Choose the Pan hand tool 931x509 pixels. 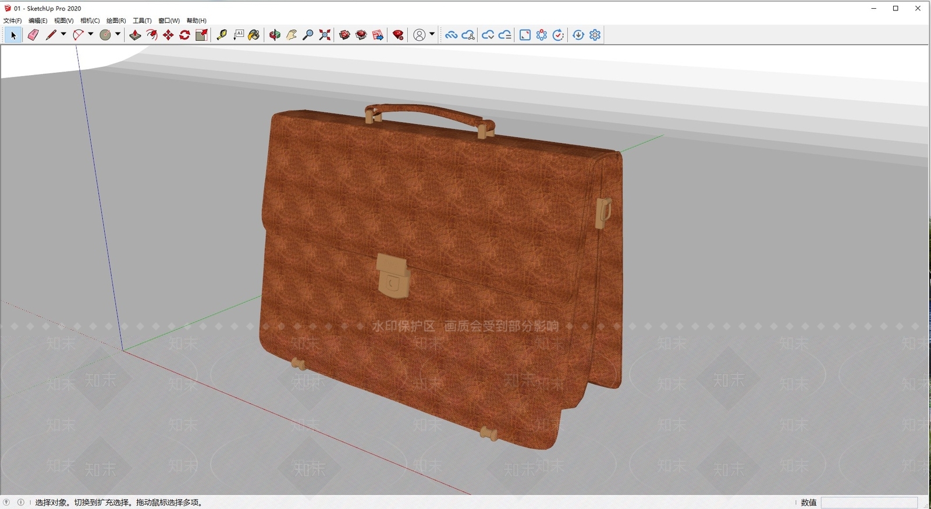[292, 35]
